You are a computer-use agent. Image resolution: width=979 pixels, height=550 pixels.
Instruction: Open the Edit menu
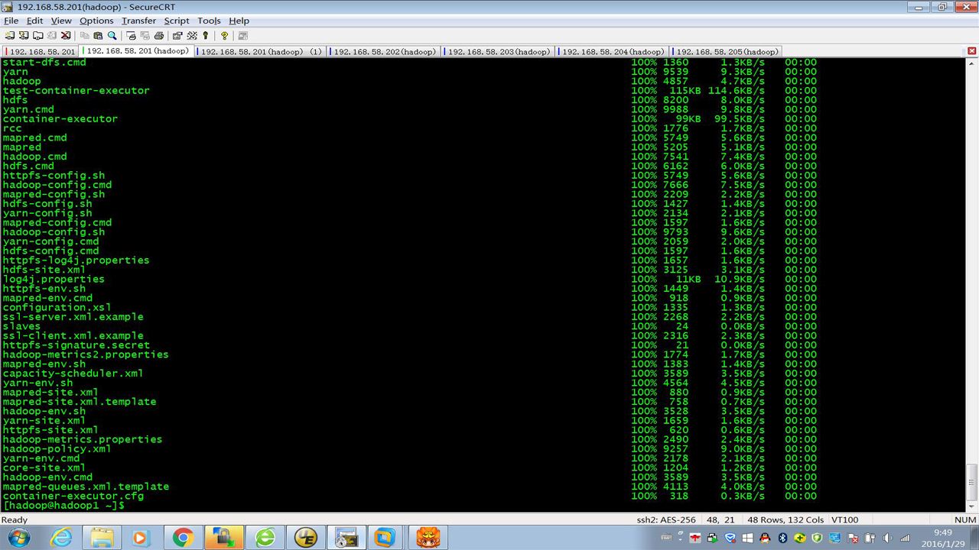[x=35, y=21]
